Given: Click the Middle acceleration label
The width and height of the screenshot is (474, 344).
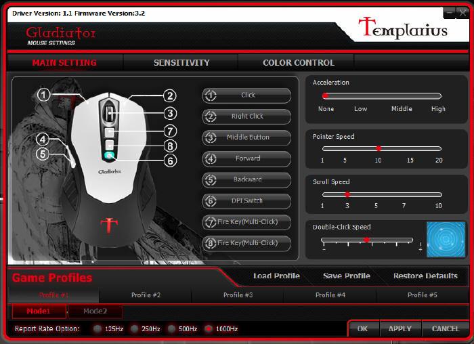Looking at the screenshot, I should (402, 109).
